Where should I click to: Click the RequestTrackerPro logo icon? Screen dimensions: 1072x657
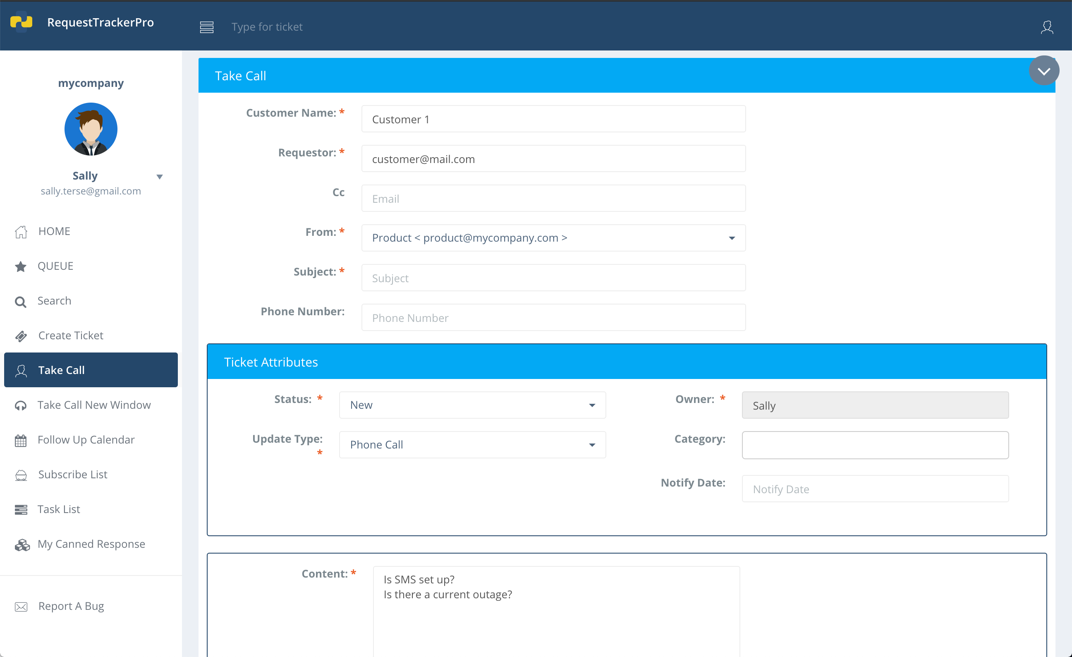click(22, 22)
